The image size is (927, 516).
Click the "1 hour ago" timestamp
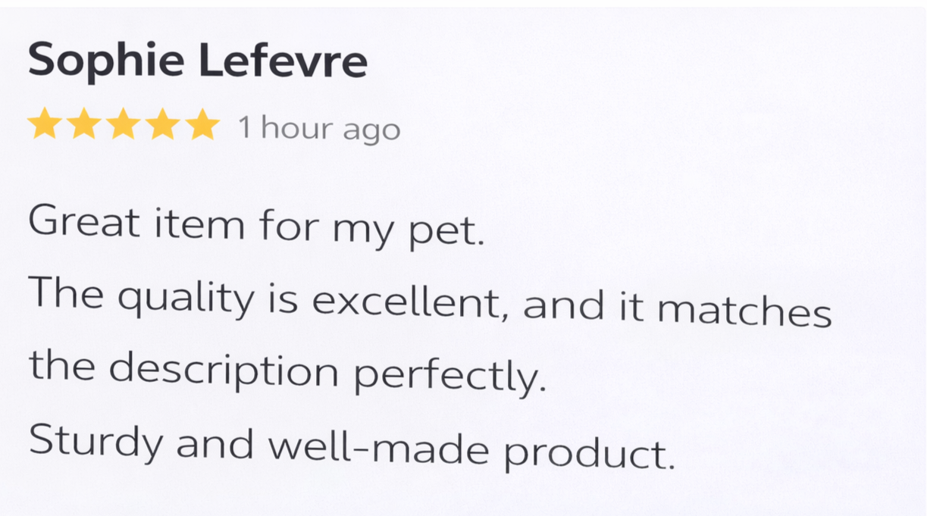coord(319,128)
